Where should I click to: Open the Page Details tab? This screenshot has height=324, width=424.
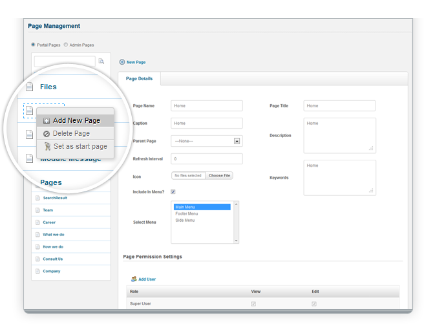tap(139, 78)
